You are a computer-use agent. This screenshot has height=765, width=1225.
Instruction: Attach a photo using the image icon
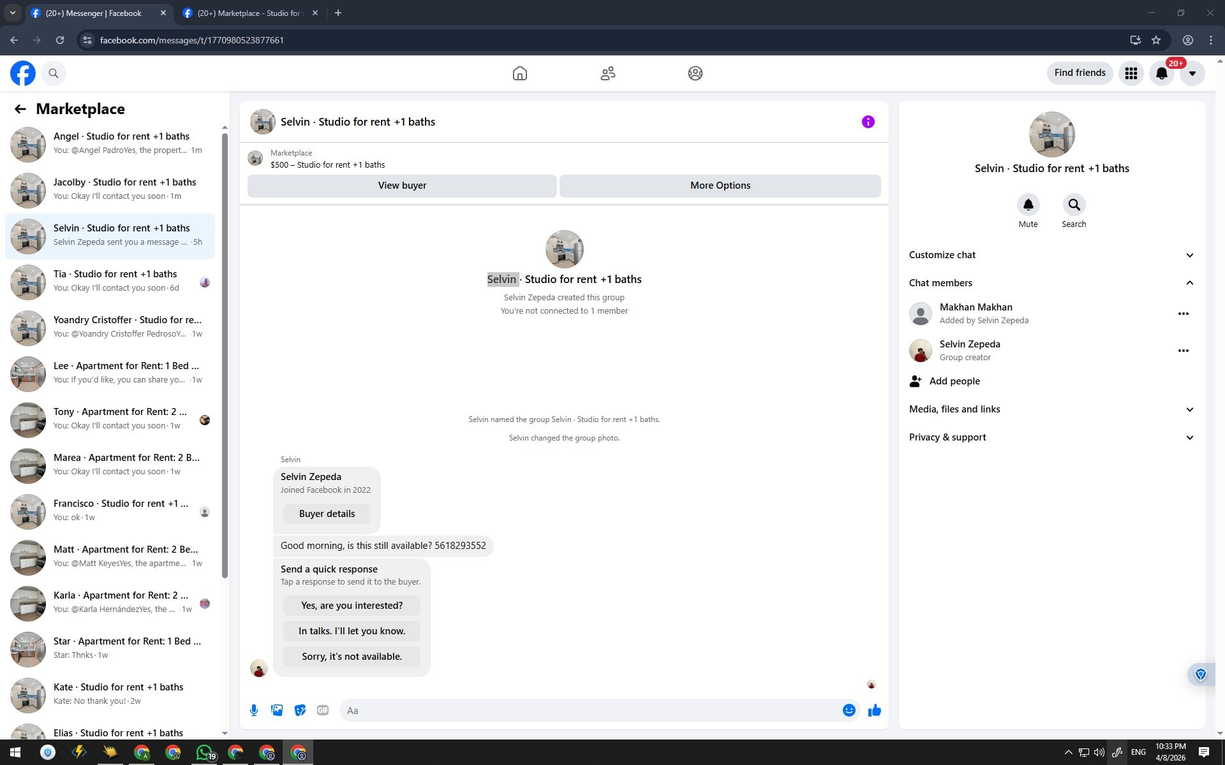click(277, 710)
